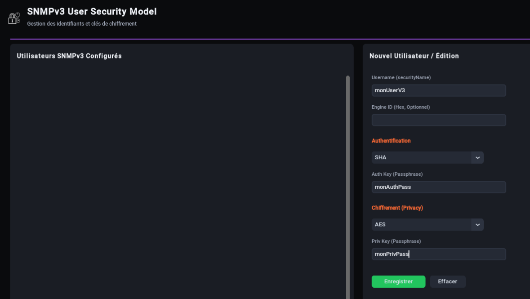Click the lock and key header icon
The height and width of the screenshot is (299, 530).
[x=14, y=18]
